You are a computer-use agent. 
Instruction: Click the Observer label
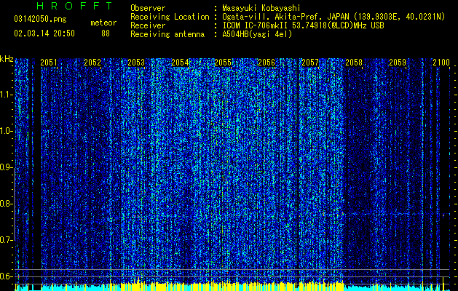click(x=148, y=8)
